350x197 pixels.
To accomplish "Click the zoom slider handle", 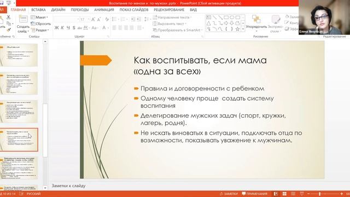I will pos(319,194).
